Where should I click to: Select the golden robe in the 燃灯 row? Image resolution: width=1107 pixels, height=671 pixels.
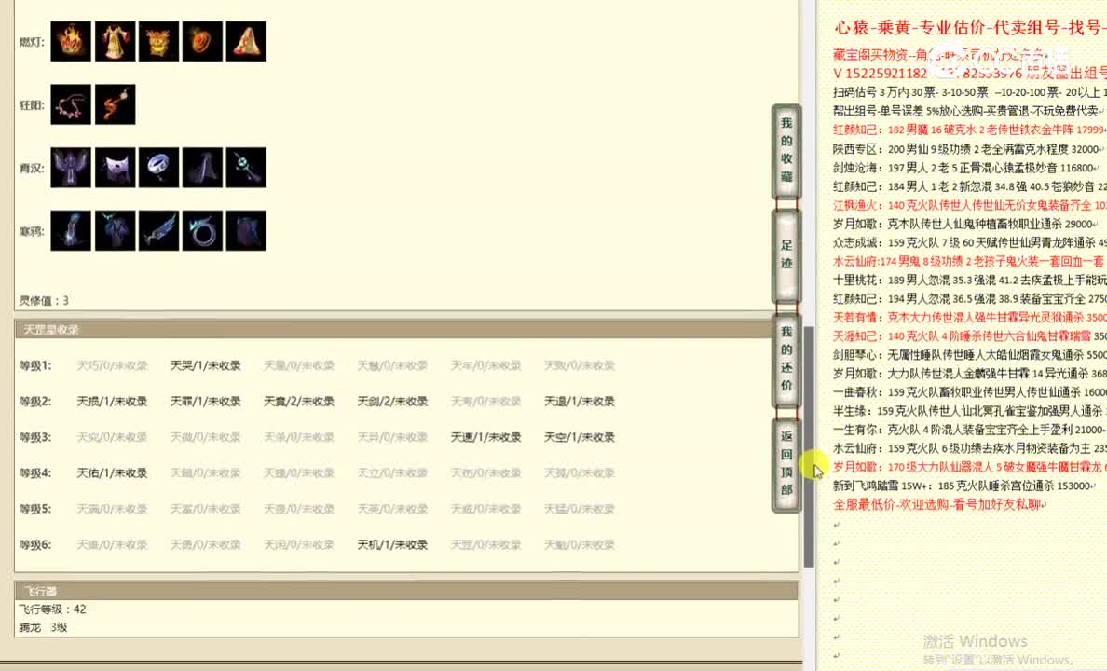[115, 41]
